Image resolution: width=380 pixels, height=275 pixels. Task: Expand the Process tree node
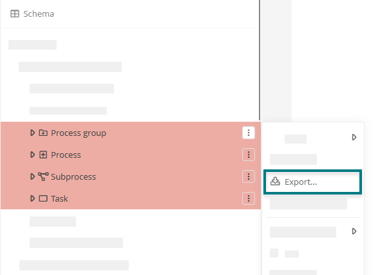(x=32, y=155)
